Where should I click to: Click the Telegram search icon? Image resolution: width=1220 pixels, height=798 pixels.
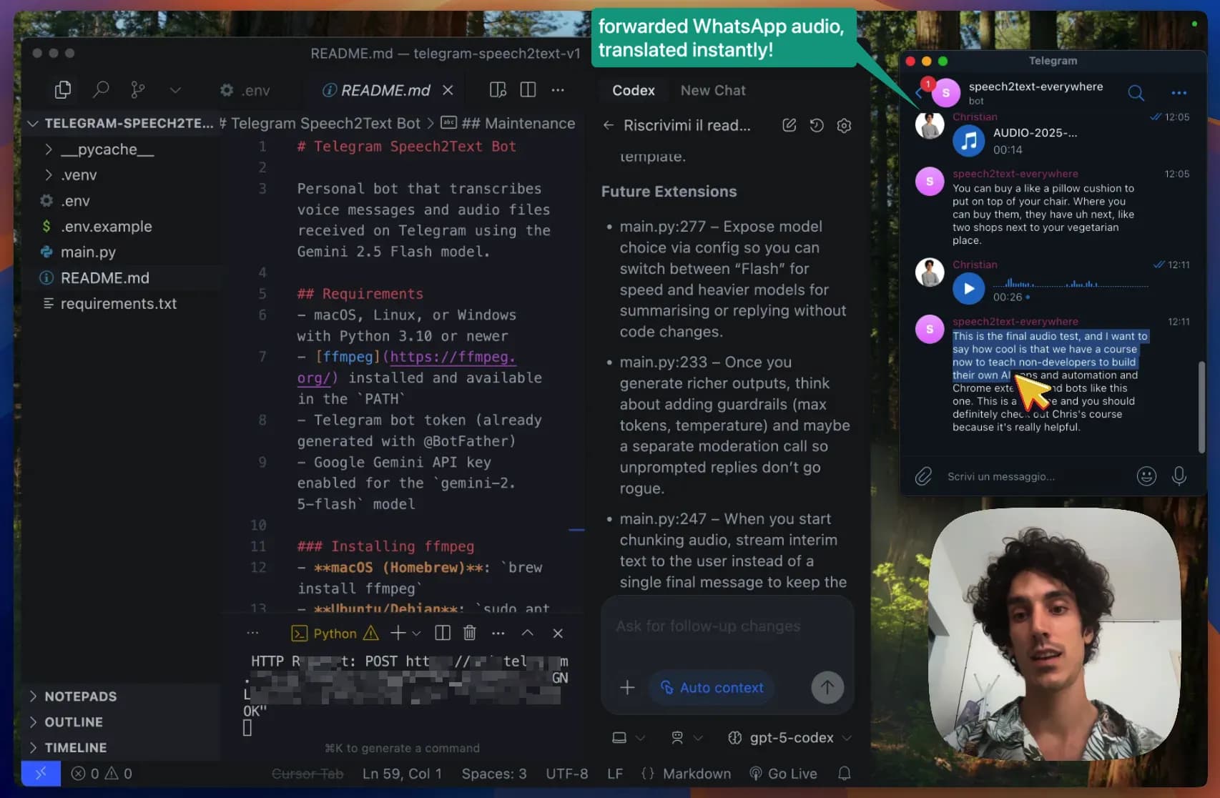(1136, 93)
